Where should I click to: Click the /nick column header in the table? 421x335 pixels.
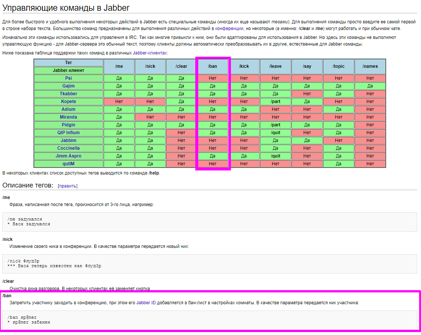[x=150, y=66]
